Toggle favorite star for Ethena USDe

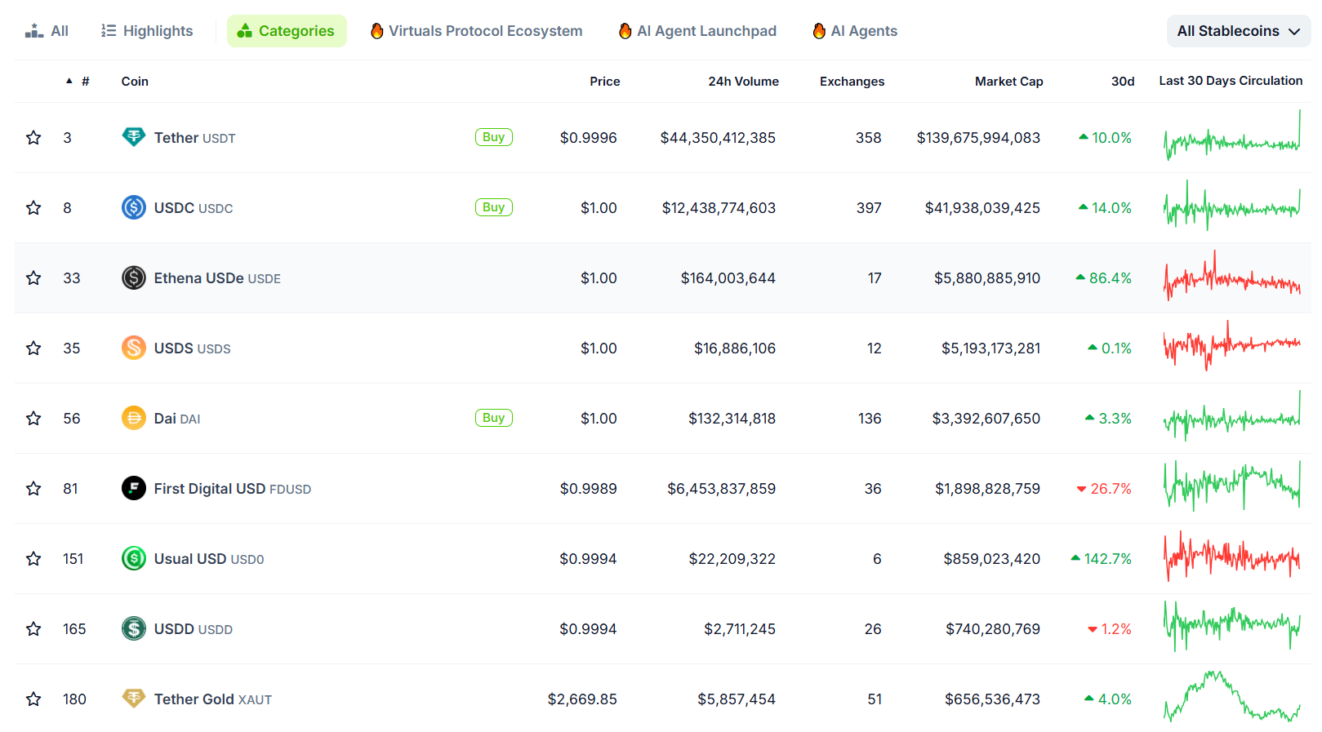point(33,278)
